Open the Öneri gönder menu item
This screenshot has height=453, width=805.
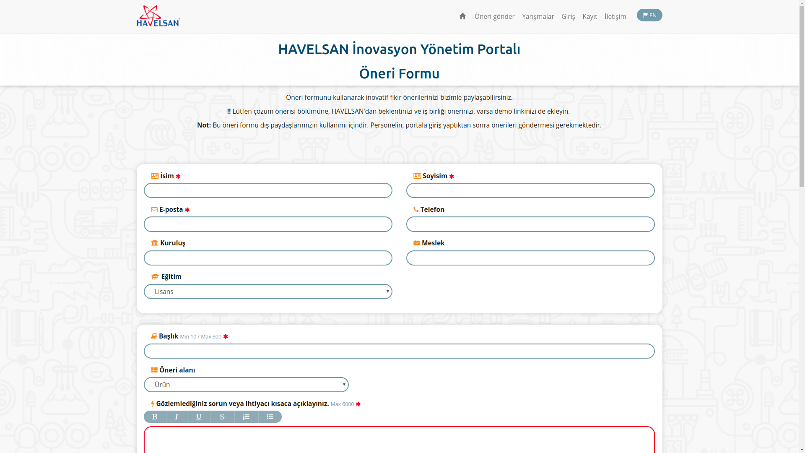click(x=494, y=16)
